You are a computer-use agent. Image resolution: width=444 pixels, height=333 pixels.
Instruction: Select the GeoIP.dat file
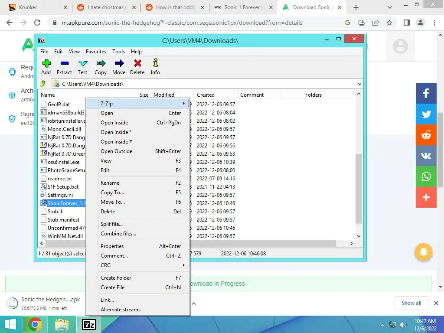[59, 104]
